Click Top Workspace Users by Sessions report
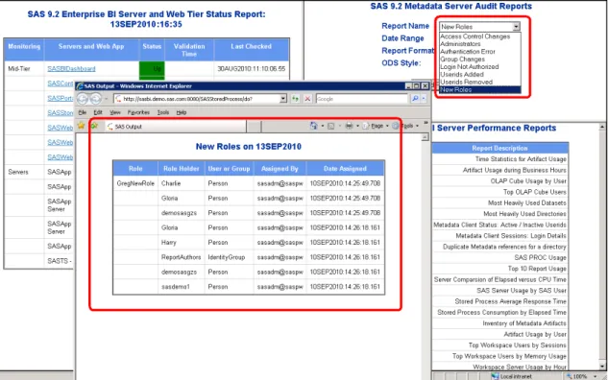This screenshot has width=608, height=380. click(x=518, y=344)
